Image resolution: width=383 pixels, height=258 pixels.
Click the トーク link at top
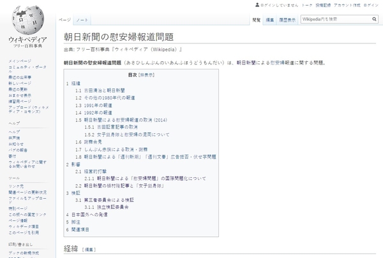(x=307, y=5)
